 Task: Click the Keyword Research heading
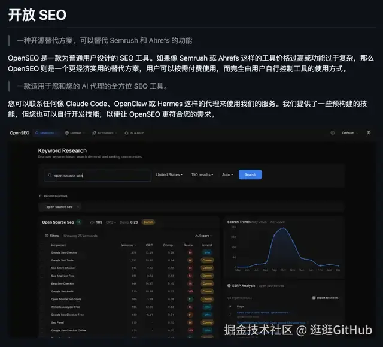(62, 150)
